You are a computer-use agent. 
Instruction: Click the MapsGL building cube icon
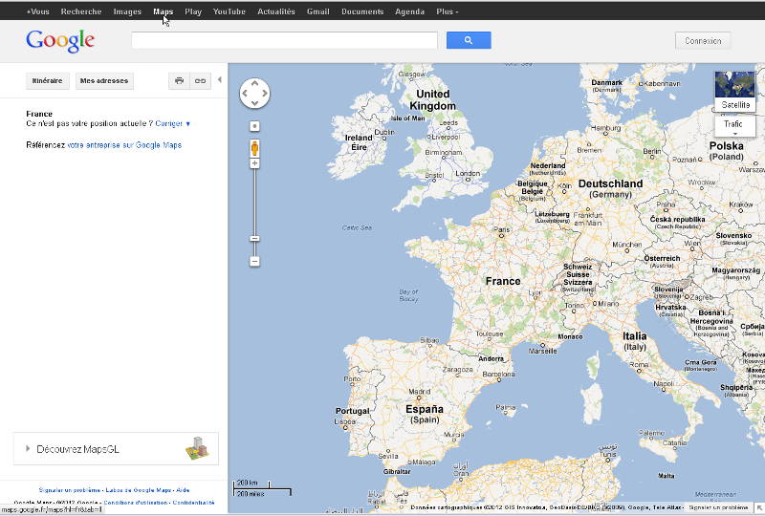197,448
